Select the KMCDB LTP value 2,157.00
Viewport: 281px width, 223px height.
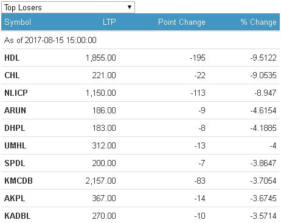[101, 181]
